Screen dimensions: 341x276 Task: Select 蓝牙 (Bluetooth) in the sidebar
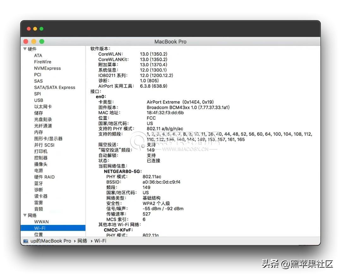click(x=38, y=183)
